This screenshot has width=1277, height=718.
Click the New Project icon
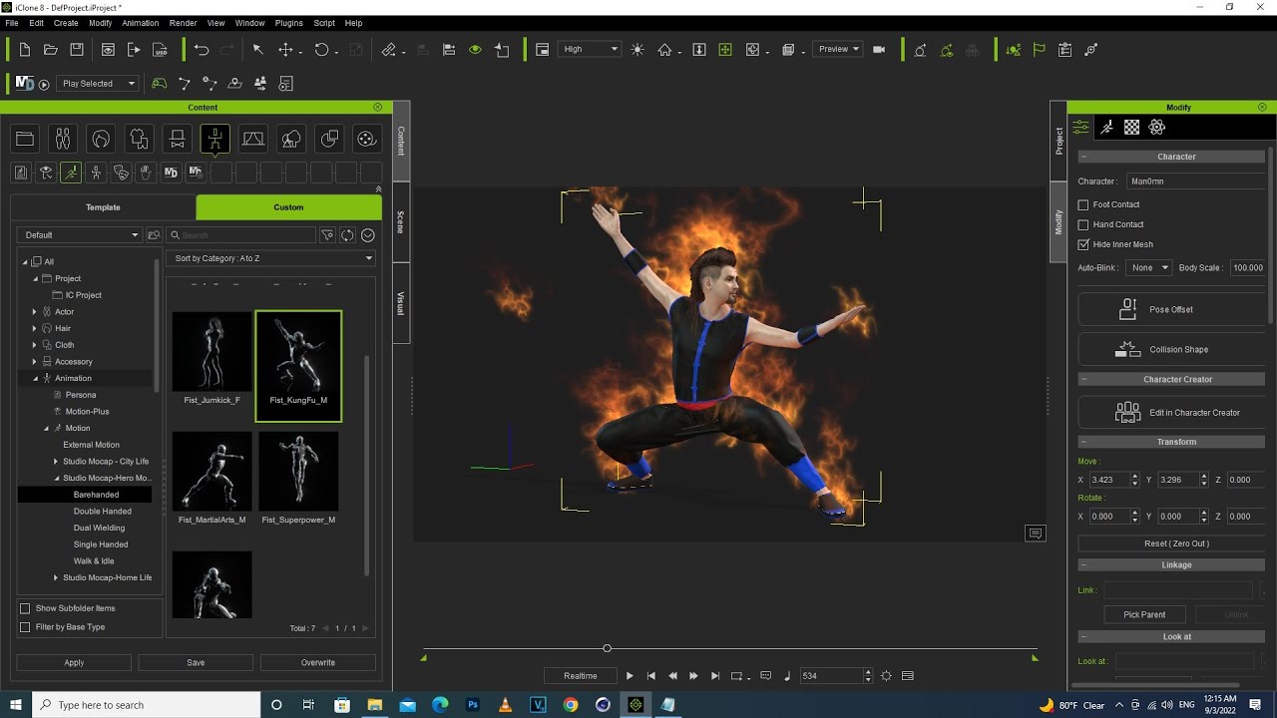point(25,50)
